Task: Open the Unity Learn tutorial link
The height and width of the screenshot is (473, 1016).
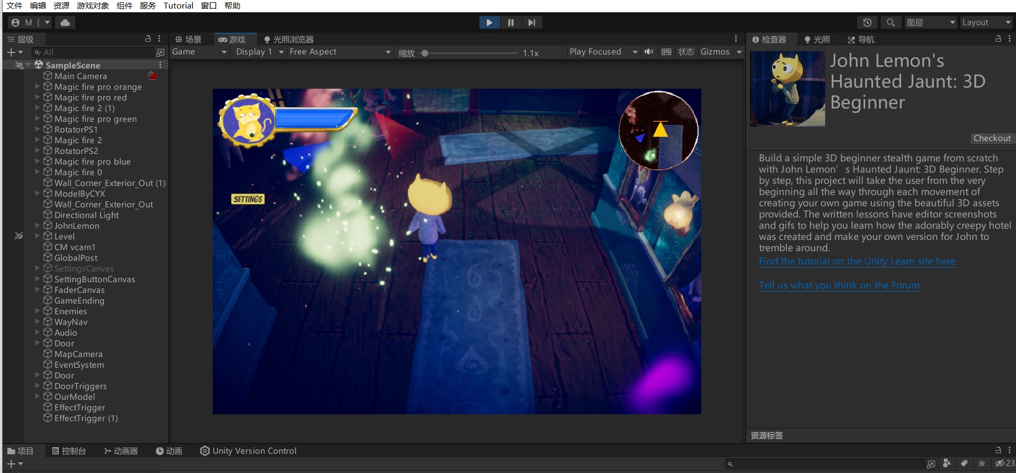Action: click(x=857, y=261)
